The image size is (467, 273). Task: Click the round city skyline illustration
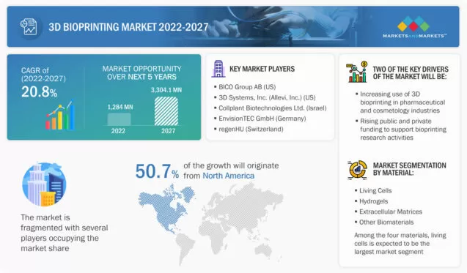[44, 184]
